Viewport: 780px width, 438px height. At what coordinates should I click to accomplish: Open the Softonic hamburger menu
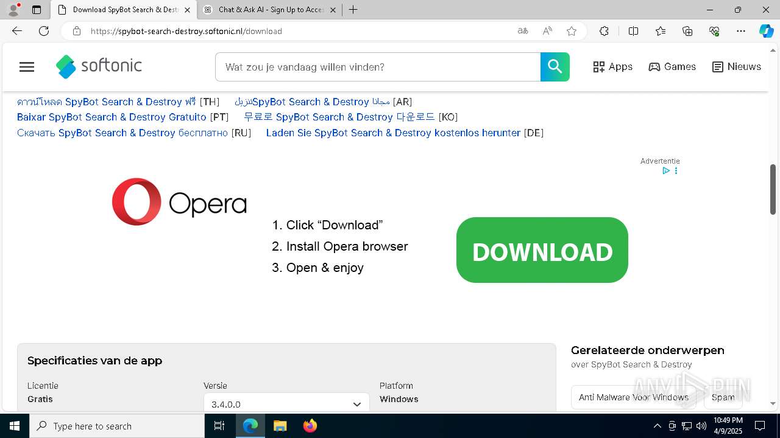pyautogui.click(x=27, y=67)
